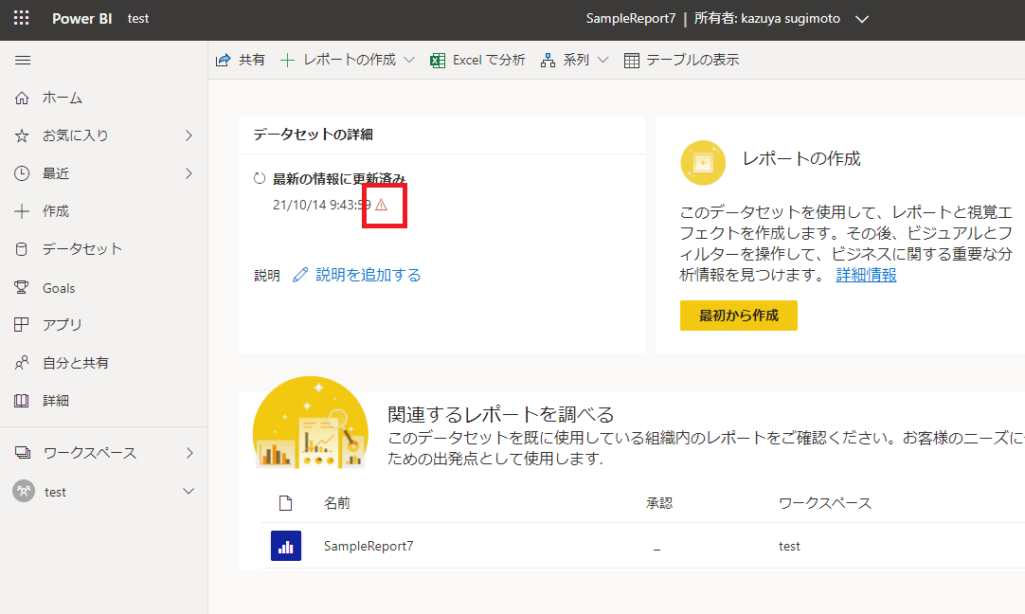Click the 詳細 book icon

click(x=22, y=401)
